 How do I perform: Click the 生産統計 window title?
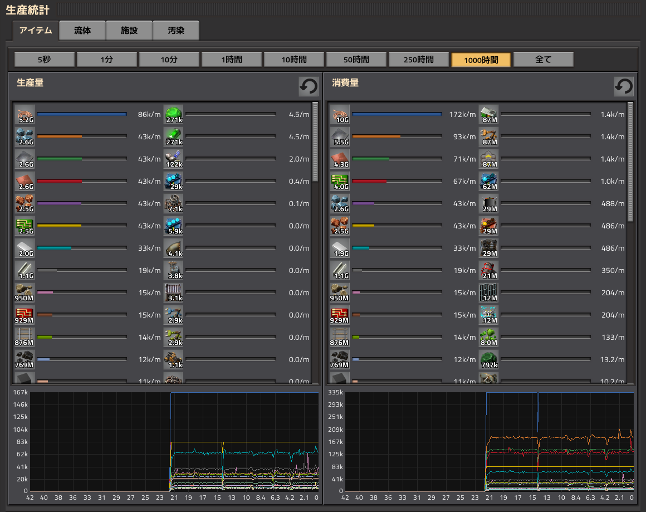[28, 9]
